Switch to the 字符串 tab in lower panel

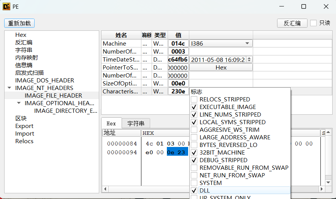click(x=136, y=123)
